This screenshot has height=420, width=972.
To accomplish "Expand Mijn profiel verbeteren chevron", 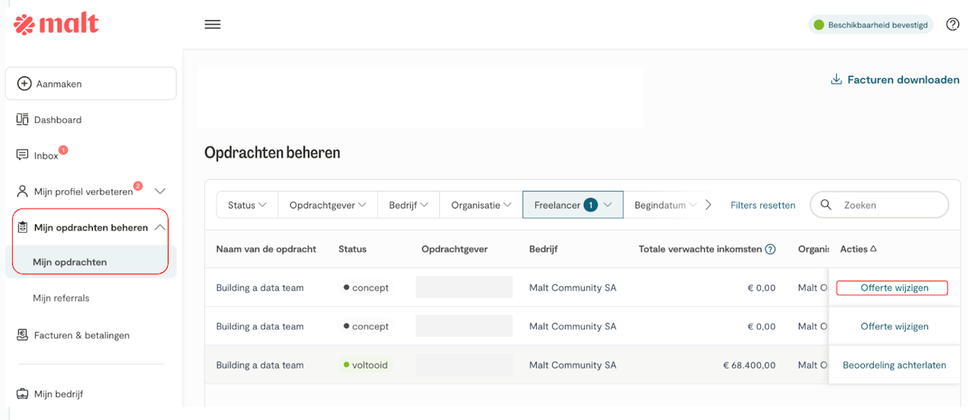I will pos(159,191).
